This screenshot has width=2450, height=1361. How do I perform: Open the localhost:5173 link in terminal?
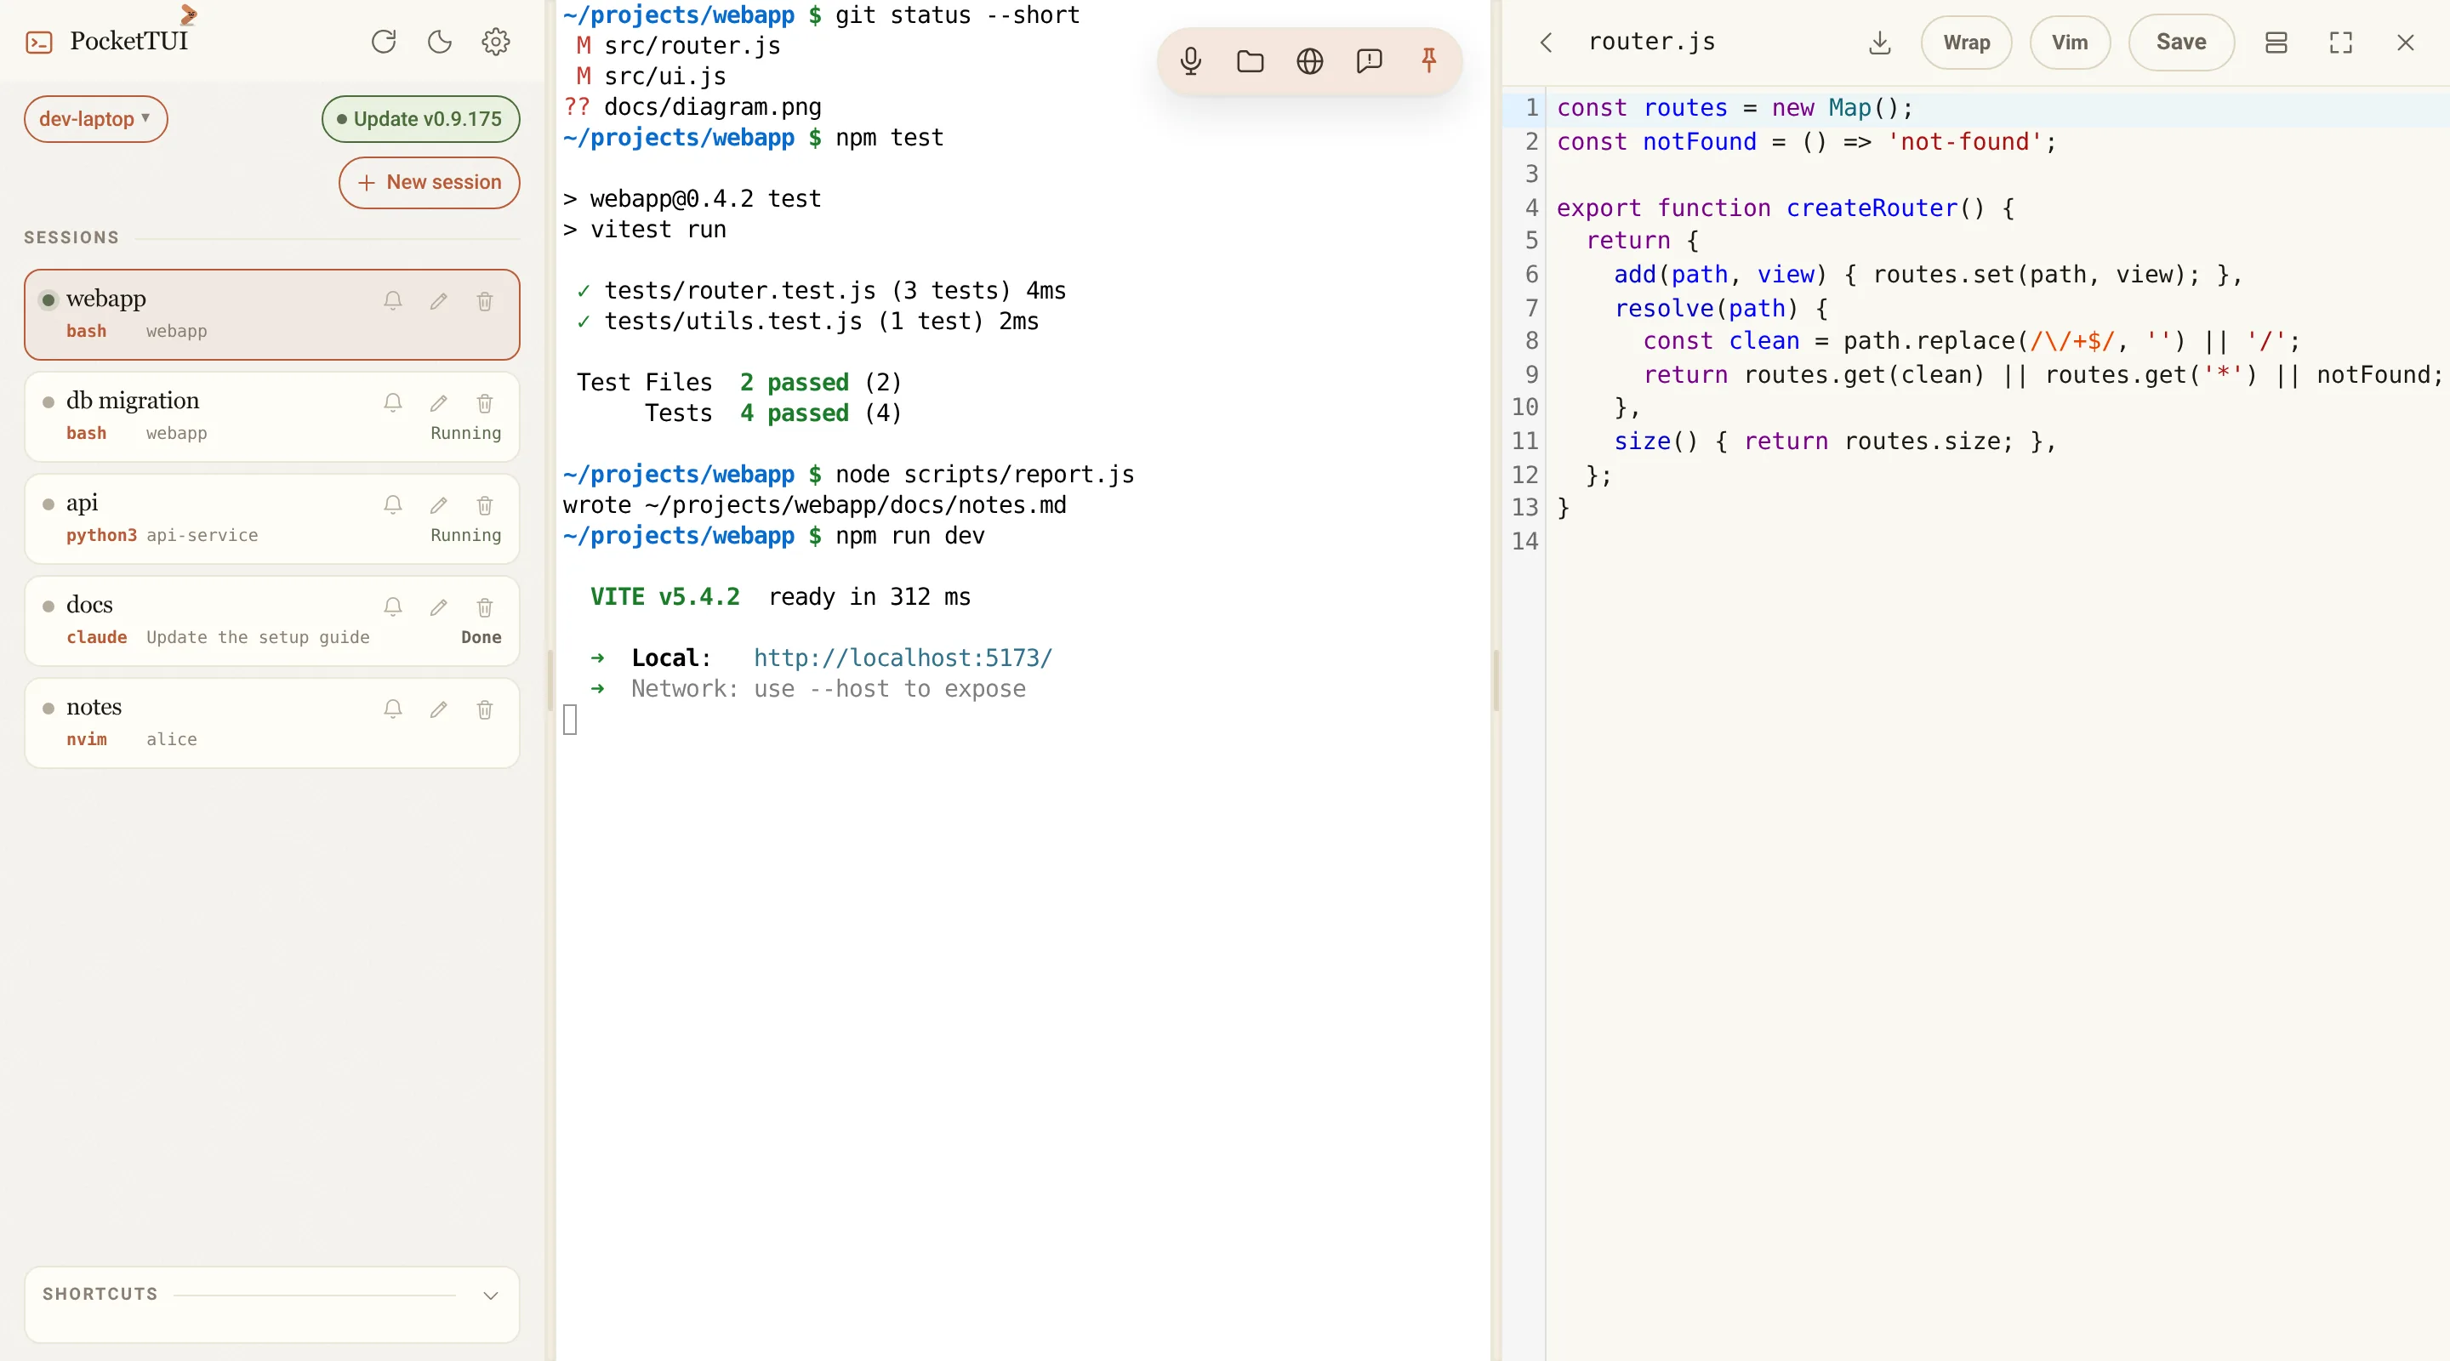coord(903,658)
